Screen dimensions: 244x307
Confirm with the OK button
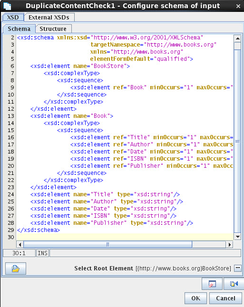coord(195,298)
